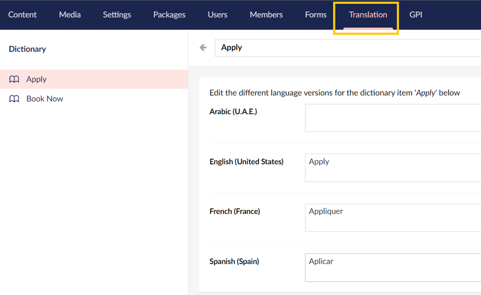Click the book icon beside Apply
Screen dimensions: 481x295
[x=14, y=79]
